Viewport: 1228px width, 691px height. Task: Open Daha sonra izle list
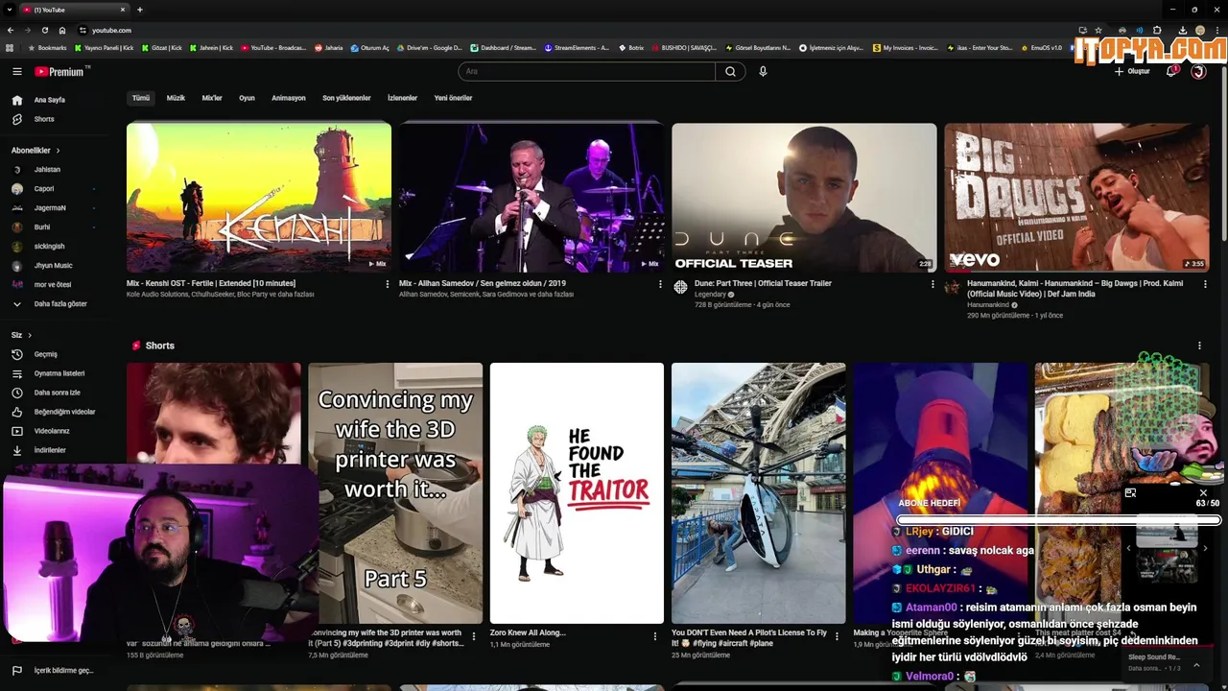pos(58,393)
